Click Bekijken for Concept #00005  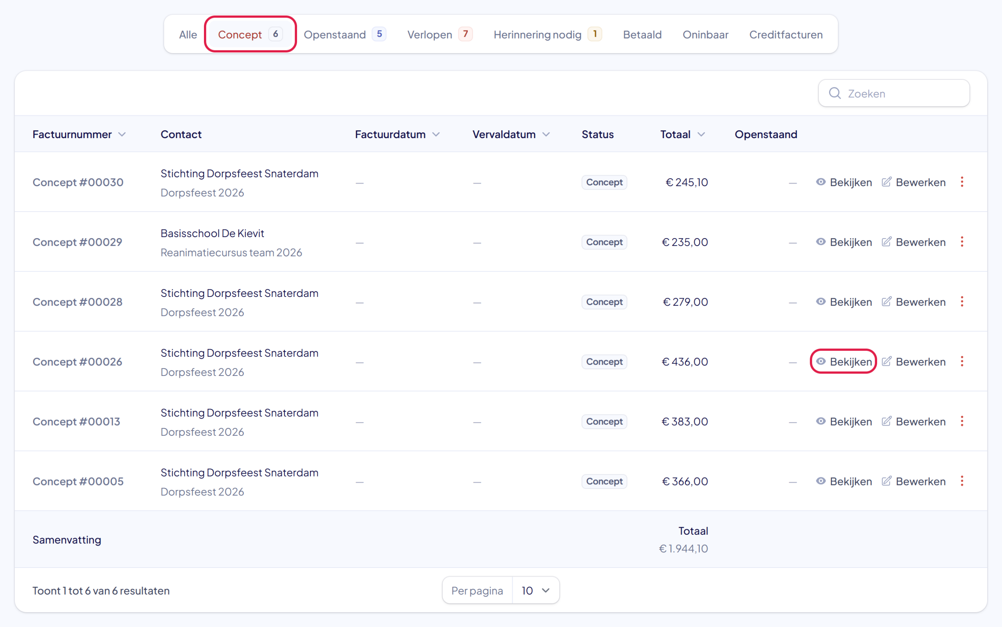[x=843, y=481]
